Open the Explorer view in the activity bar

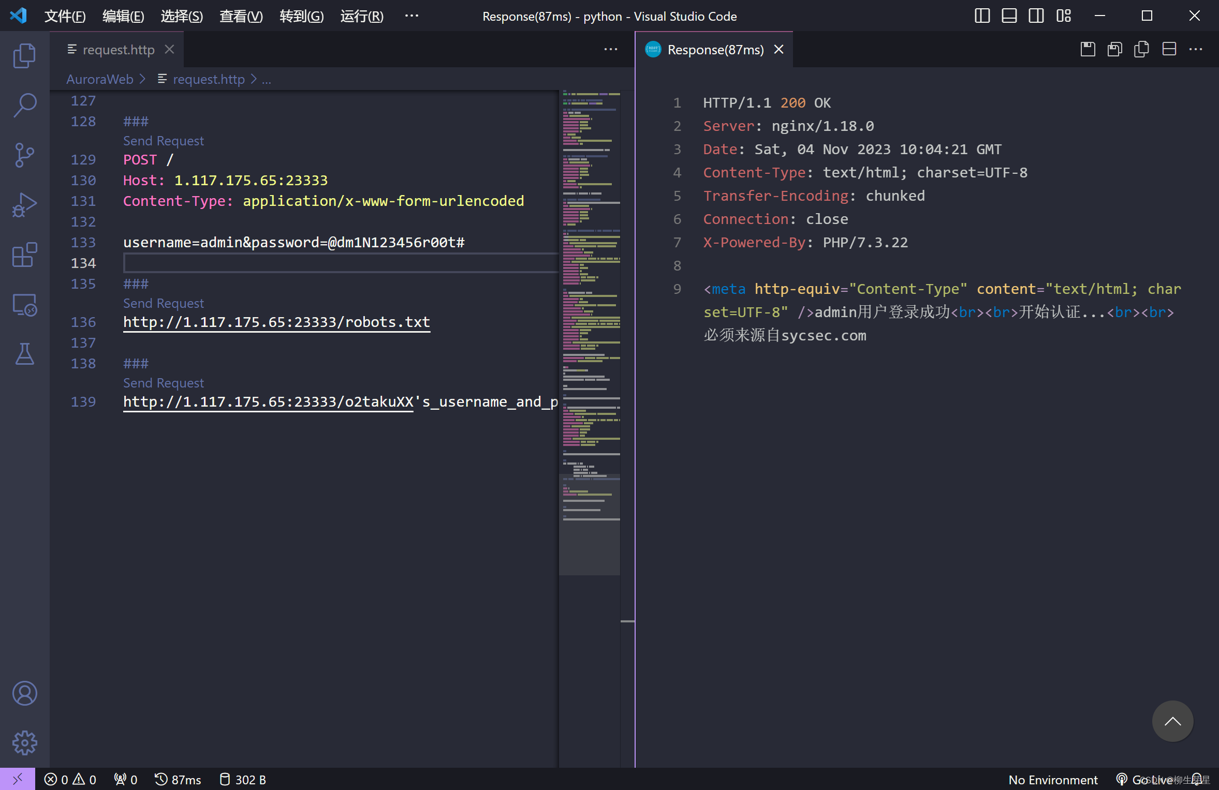point(24,55)
